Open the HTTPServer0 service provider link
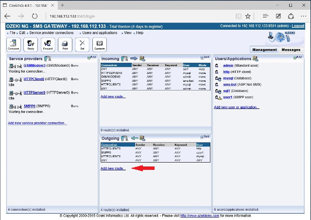This screenshot has width=311, height=220. coord(35,92)
